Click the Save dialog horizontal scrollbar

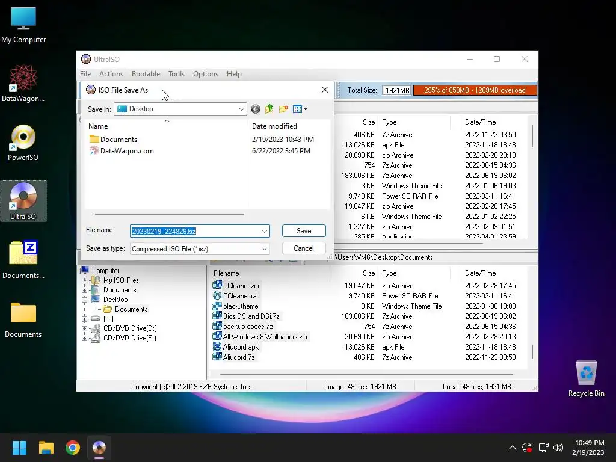[x=169, y=214]
